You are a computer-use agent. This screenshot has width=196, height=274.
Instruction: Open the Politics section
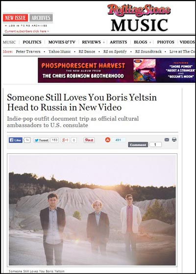tap(32, 42)
